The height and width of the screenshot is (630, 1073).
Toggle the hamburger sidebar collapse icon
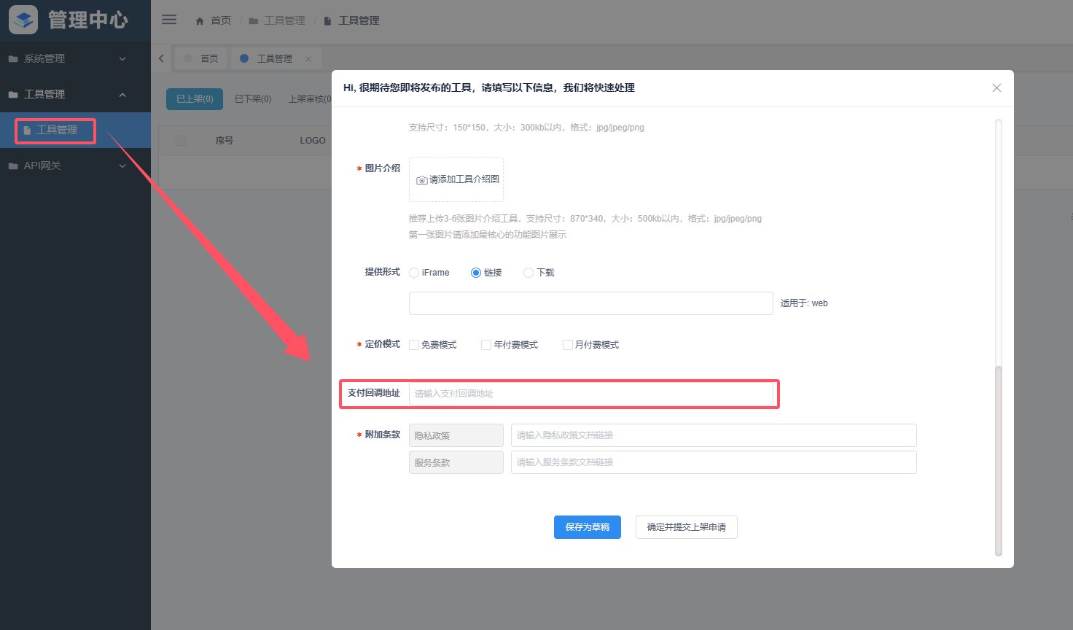(x=169, y=20)
